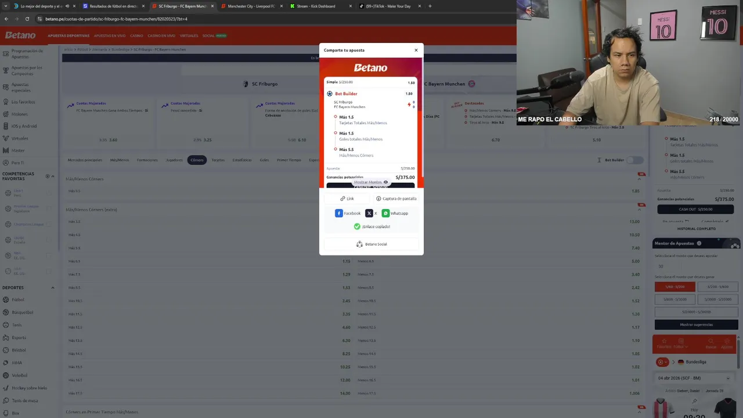Open the Betano Social button

[371, 244]
